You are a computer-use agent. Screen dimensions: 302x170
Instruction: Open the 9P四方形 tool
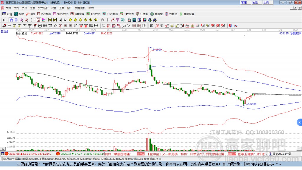click(60, 14)
